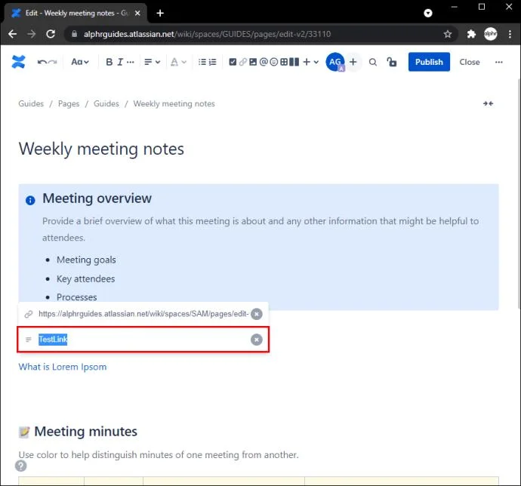Viewport: 521px width, 486px height.
Task: Open the text styles dropdown
Action: [80, 62]
